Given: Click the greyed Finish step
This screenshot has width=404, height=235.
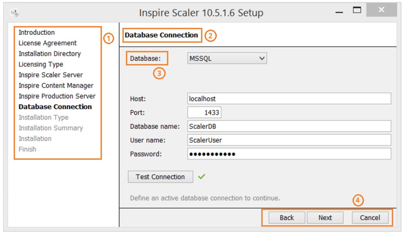Looking at the screenshot, I should [27, 149].
